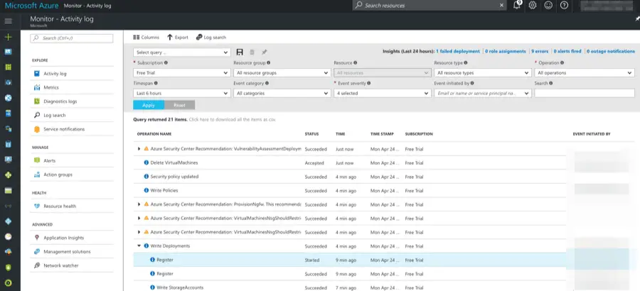Expand the VulnerabilityAssessmentDeployment recommendation row

coord(139,149)
